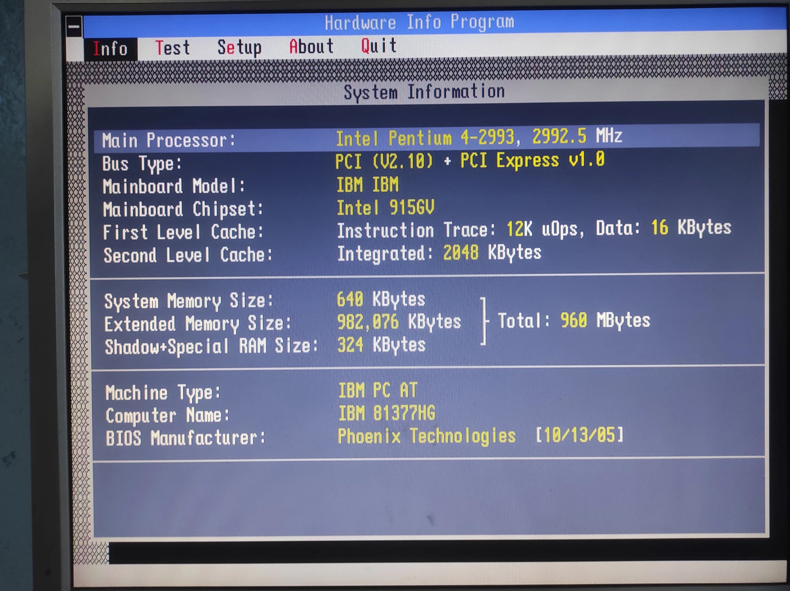Click the Total 960 MBytes text
The width and height of the screenshot is (790, 591).
(574, 321)
